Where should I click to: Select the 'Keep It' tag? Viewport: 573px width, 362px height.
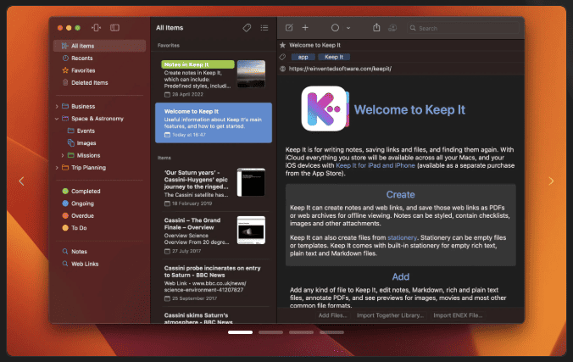click(334, 57)
